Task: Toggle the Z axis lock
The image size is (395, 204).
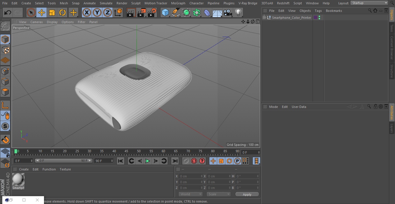Action: [x=108, y=13]
